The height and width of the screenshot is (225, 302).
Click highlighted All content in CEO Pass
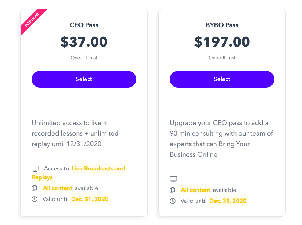(x=57, y=188)
